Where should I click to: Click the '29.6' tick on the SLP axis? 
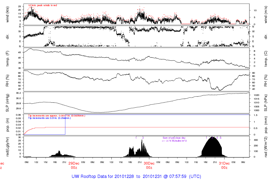(18, 108)
